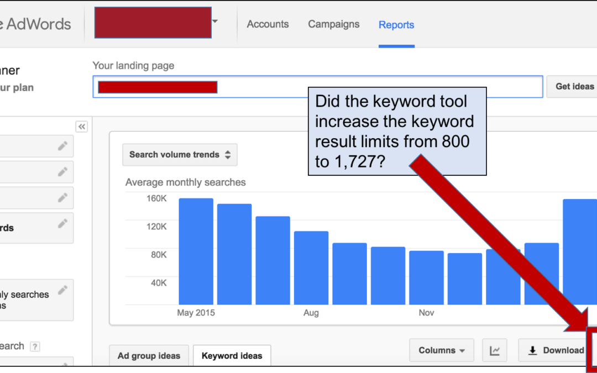Viewport: 597px width, 373px height.
Task: Open the question mark help icon
Action: click(x=35, y=346)
